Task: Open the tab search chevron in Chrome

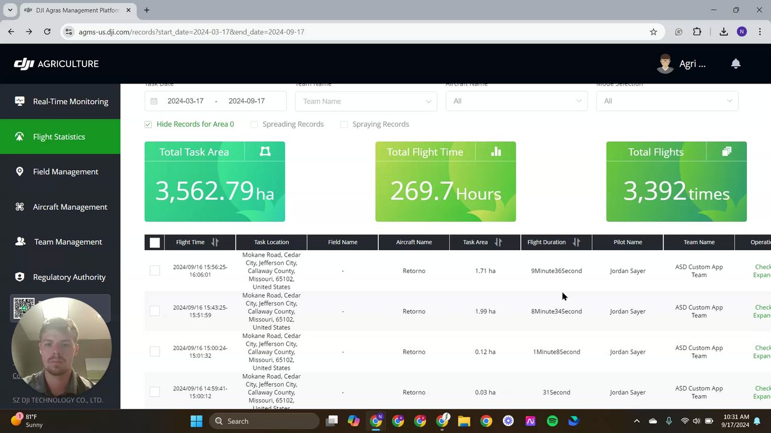Action: 10,10
